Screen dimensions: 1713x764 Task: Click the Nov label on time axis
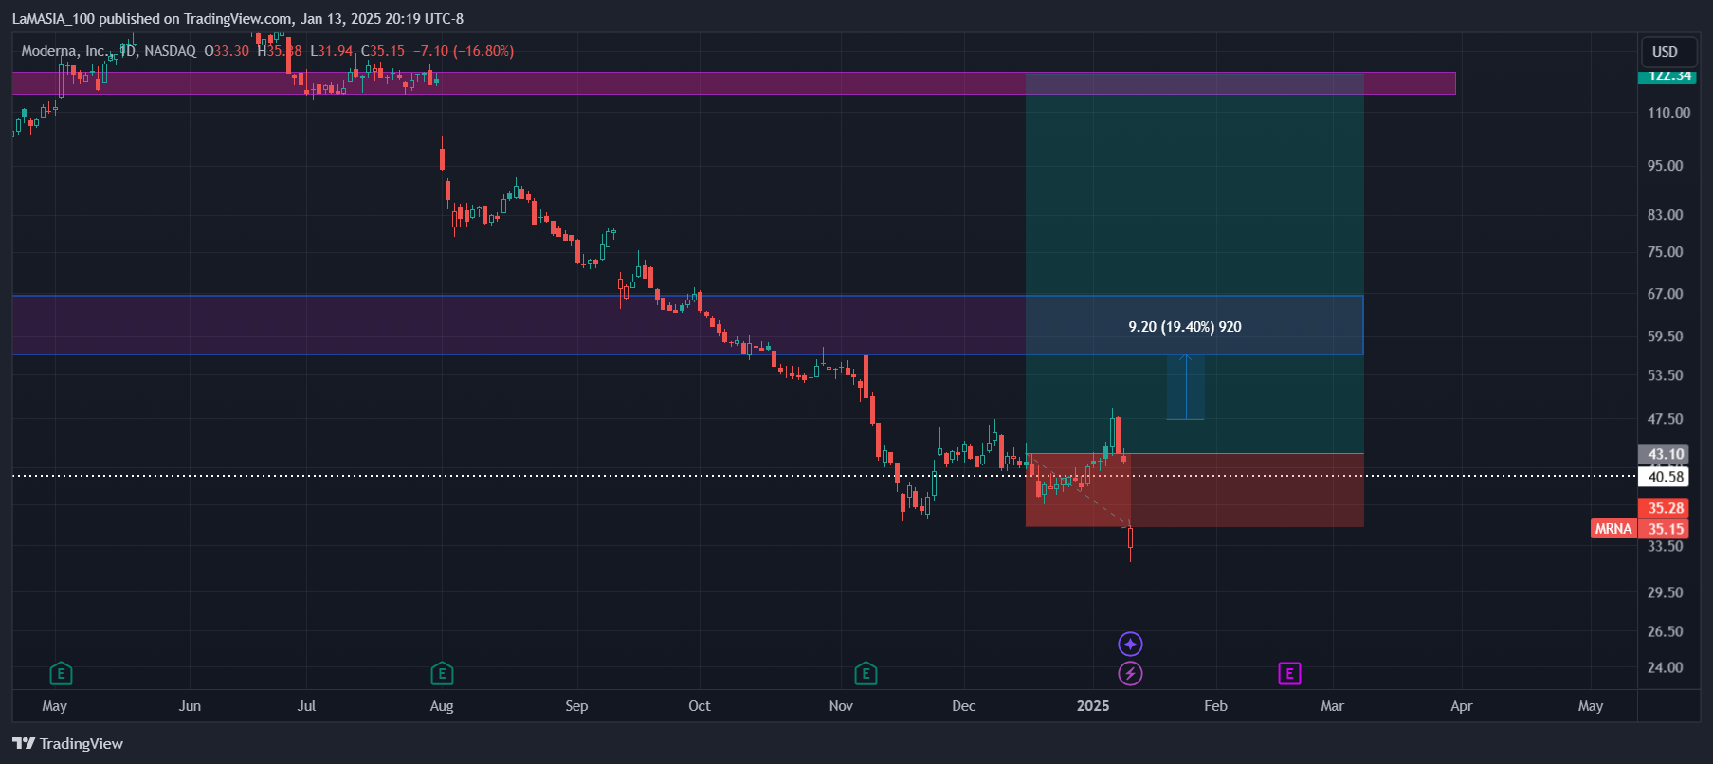click(841, 706)
